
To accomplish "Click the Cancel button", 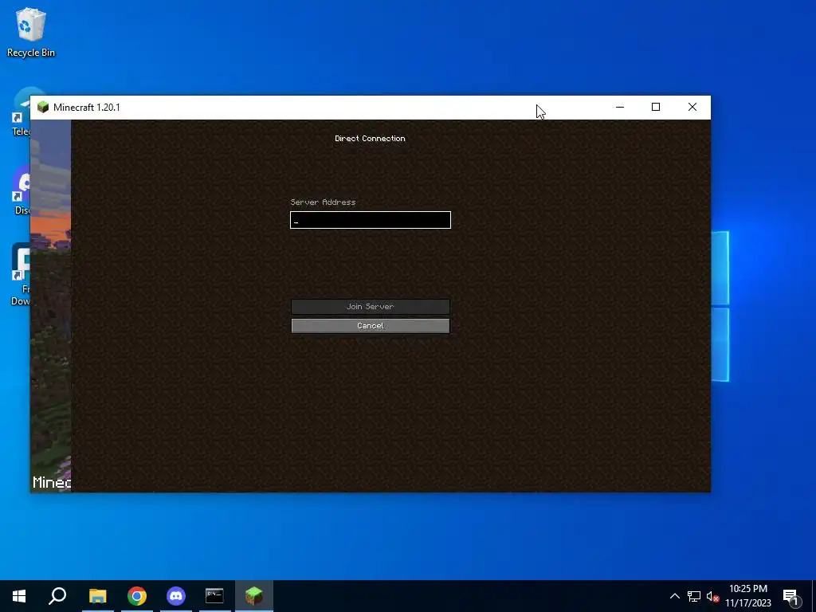I will [370, 326].
